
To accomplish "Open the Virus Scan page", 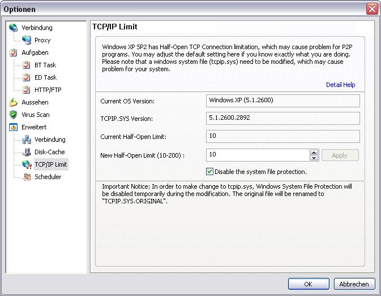I will [36, 115].
